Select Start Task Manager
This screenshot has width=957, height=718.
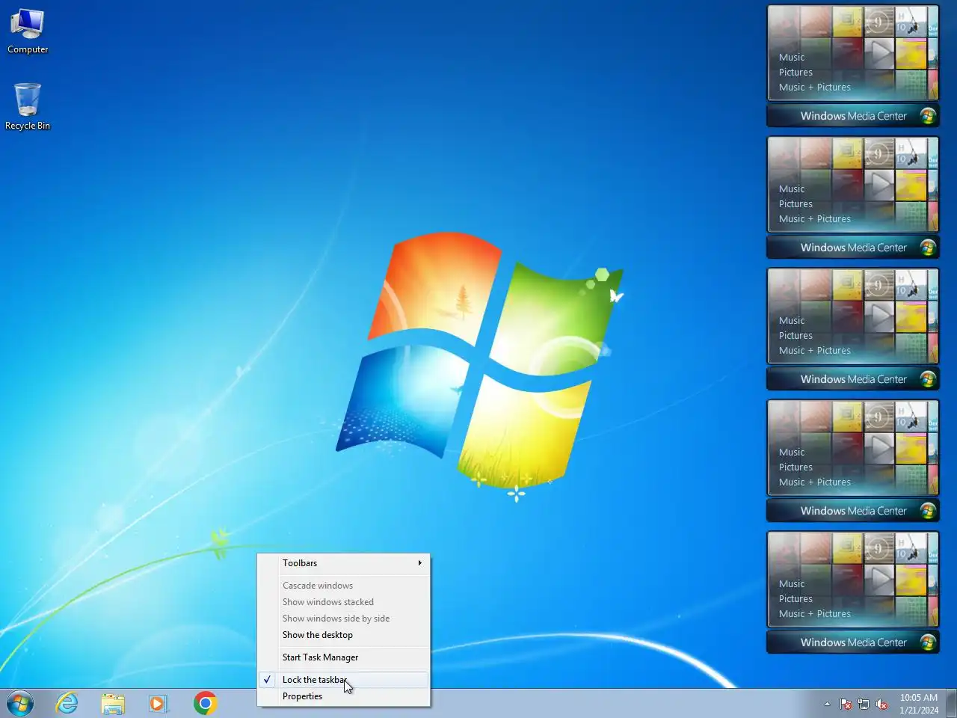pos(344,657)
